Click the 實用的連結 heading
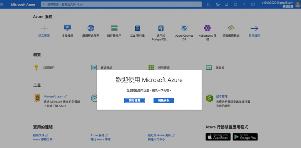The image size is (301, 148). coord(43,127)
